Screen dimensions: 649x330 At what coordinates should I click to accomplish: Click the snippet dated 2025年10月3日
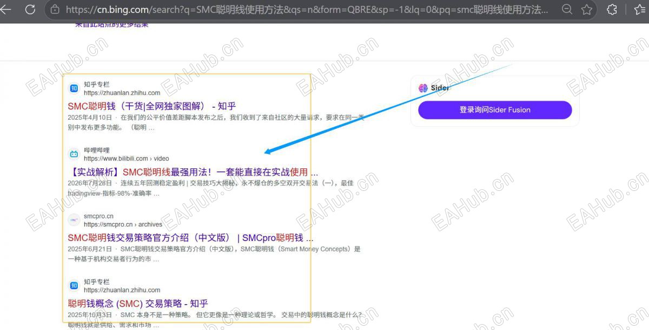tap(215, 320)
